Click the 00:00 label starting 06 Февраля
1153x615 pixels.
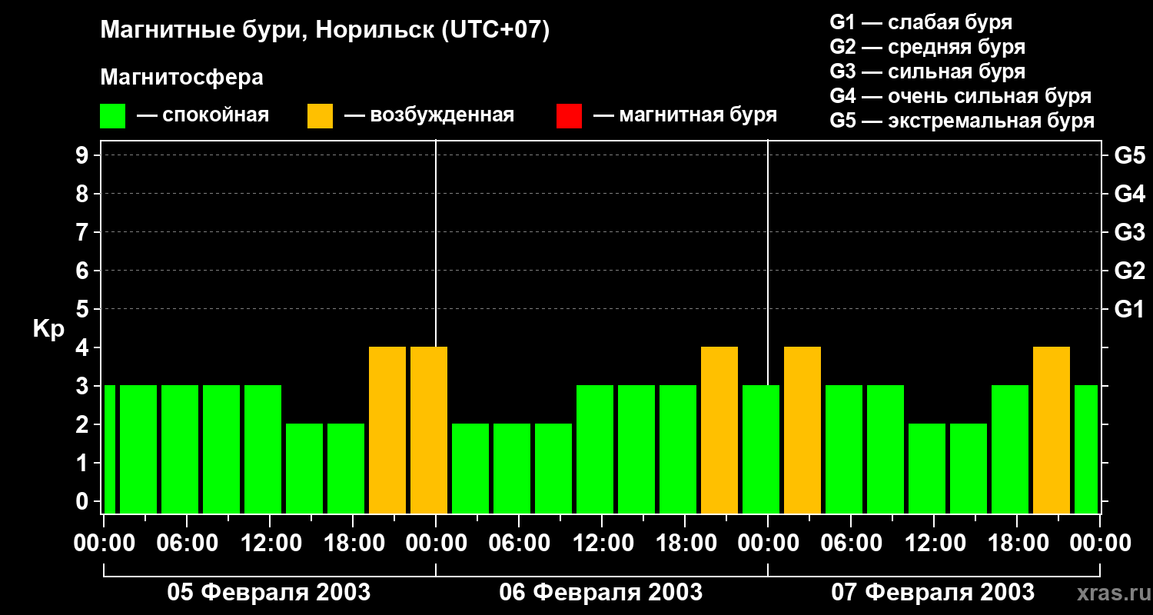[x=436, y=543]
